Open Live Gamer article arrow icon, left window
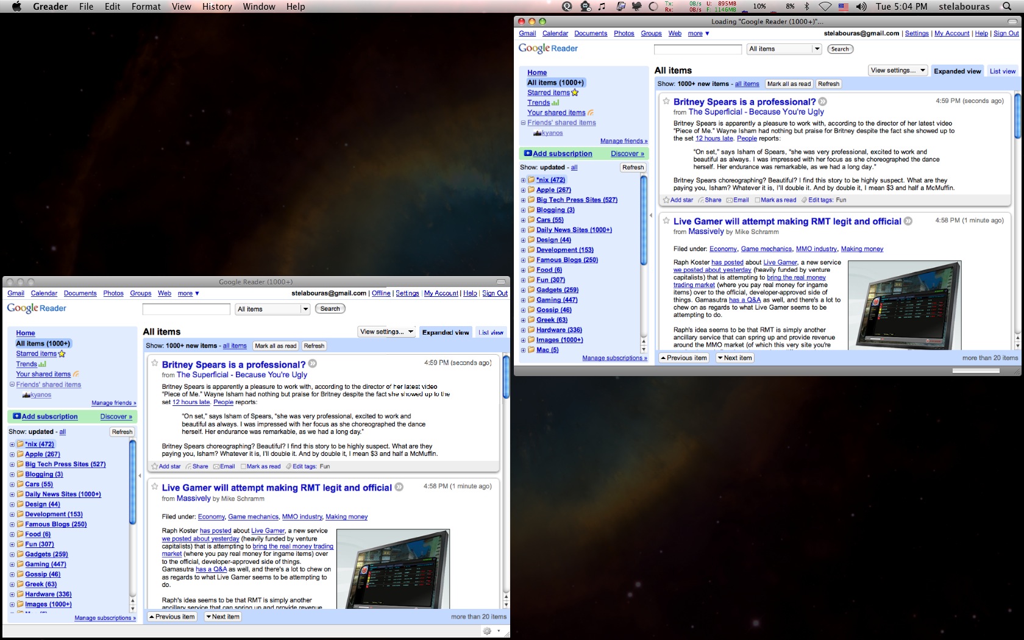The image size is (1024, 640). point(399,487)
